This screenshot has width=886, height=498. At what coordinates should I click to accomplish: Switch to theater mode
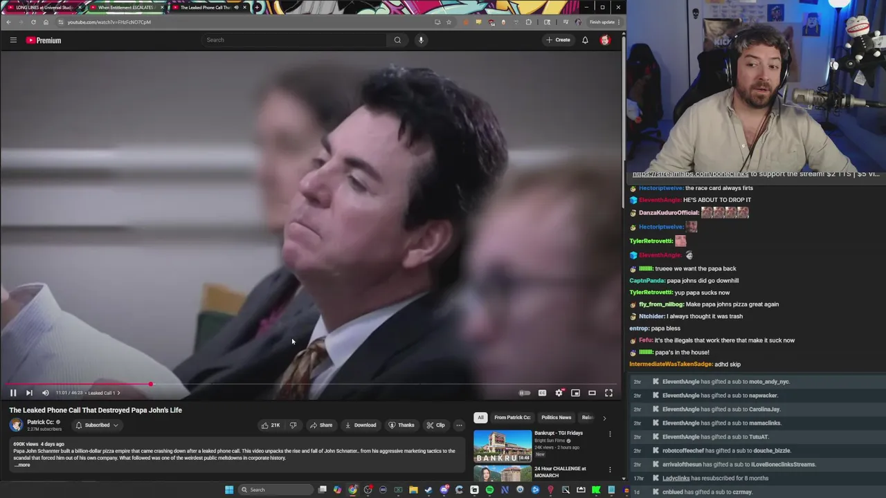tap(592, 393)
